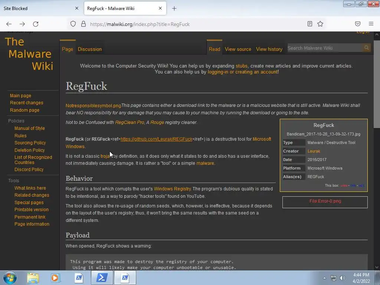Follow the stubs link in welcome banner
This screenshot has height=285, width=380.
coord(241,66)
